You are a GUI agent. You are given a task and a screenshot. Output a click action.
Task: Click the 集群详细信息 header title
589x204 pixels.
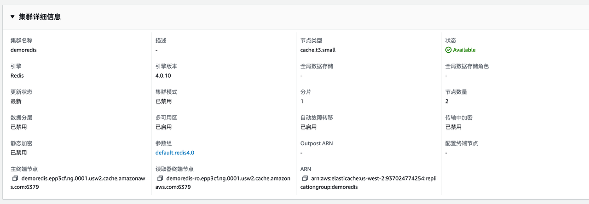40,17
